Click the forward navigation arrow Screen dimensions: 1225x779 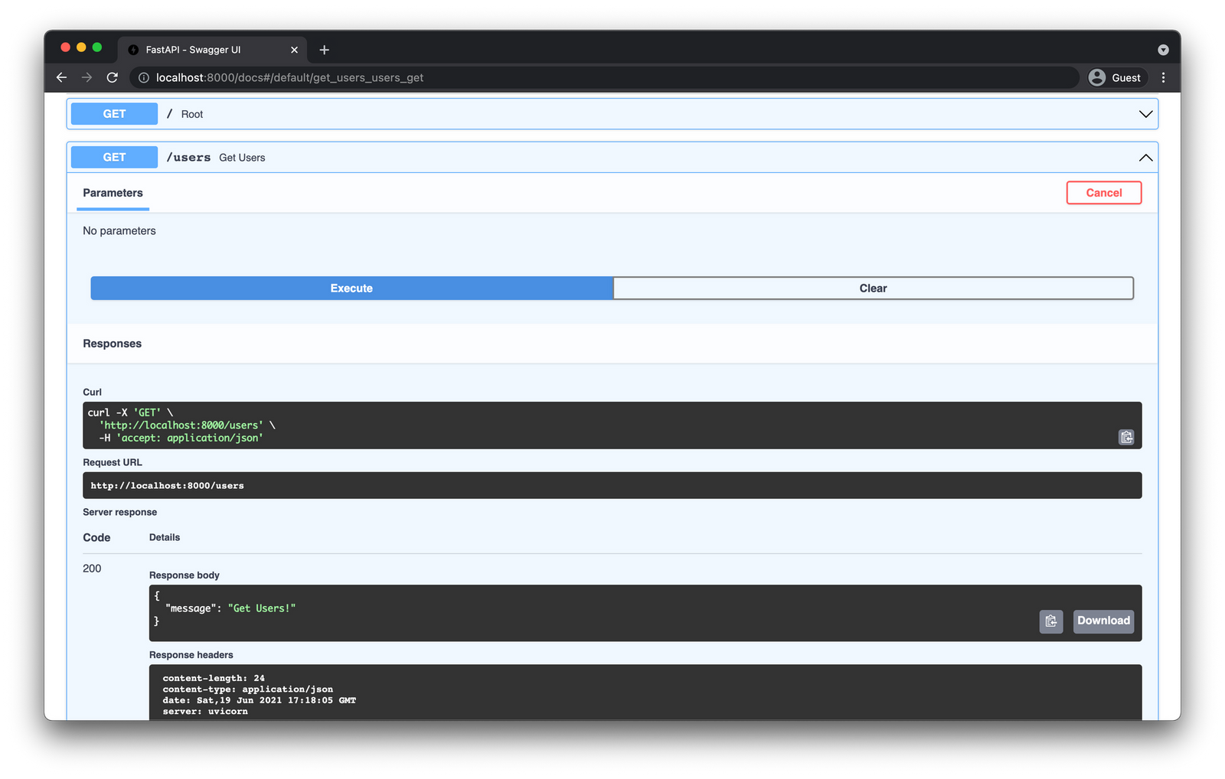tap(87, 77)
